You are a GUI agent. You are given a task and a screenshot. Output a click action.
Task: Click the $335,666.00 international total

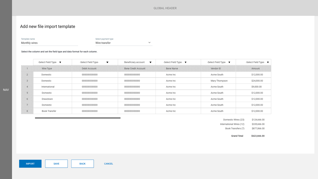tap(258, 124)
